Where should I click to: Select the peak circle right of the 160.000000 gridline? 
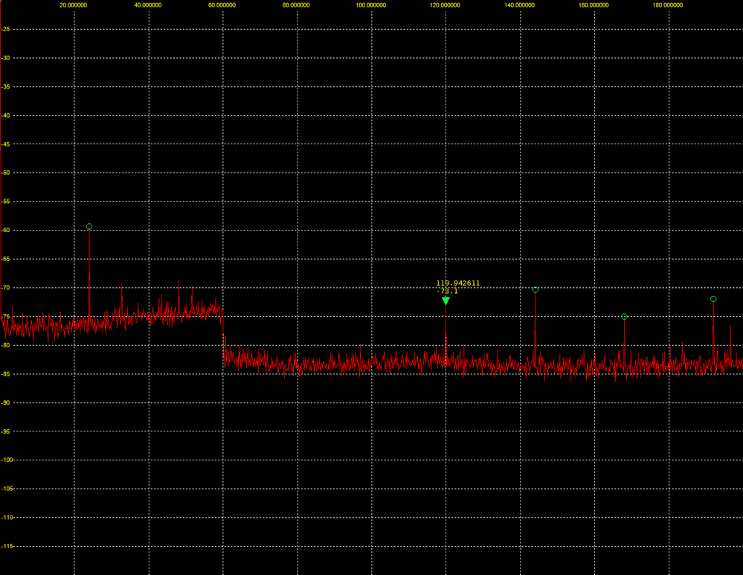[625, 317]
